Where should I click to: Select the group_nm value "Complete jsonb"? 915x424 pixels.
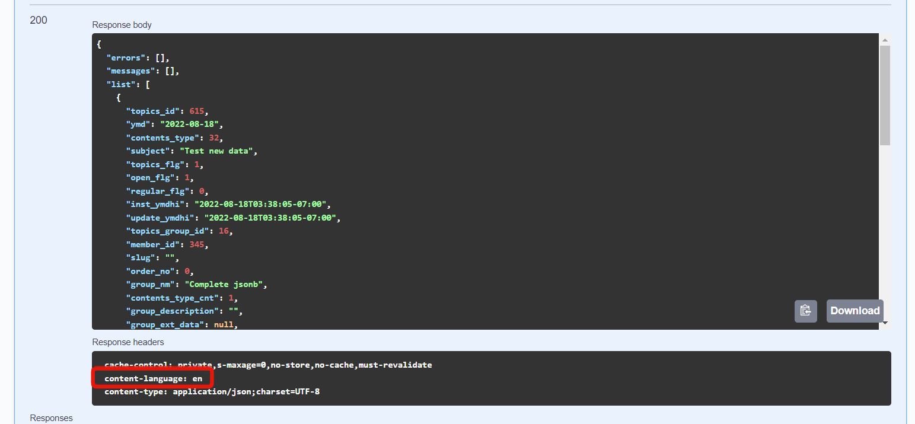224,285
